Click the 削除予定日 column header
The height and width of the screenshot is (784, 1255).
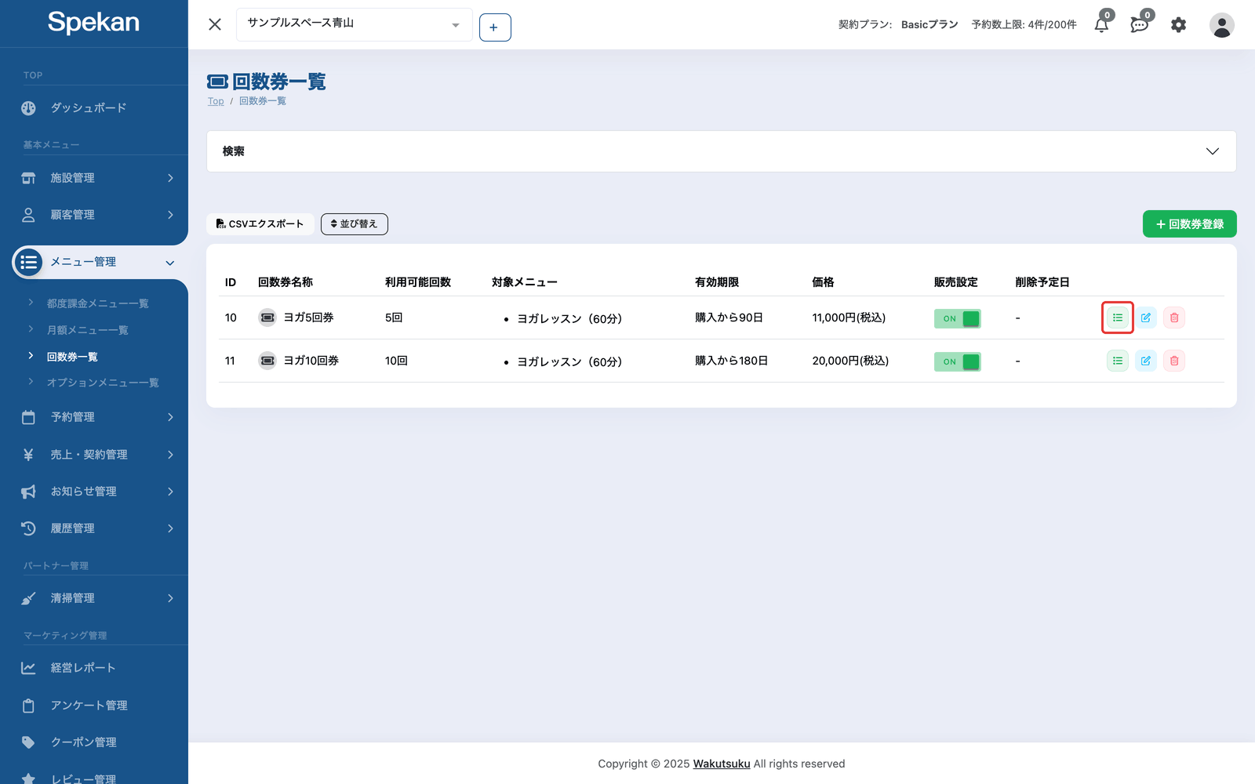(1042, 282)
